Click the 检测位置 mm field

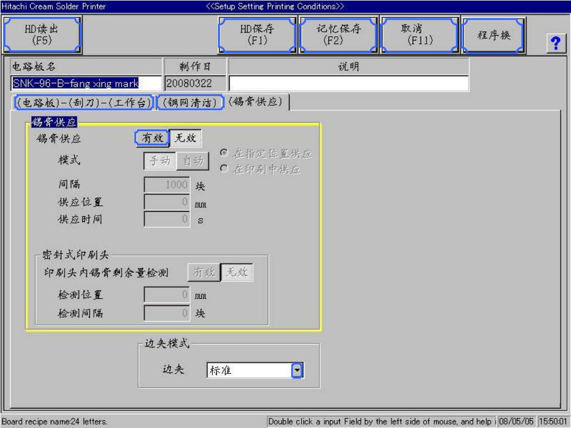167,294
